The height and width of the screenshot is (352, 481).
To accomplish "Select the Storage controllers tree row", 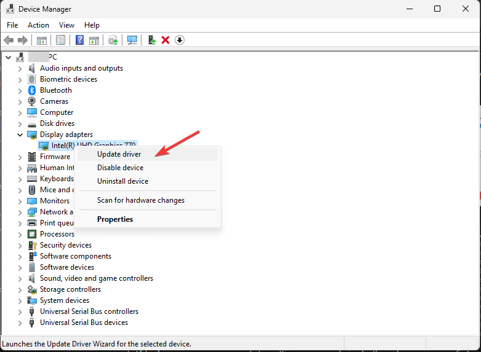I will coord(70,289).
